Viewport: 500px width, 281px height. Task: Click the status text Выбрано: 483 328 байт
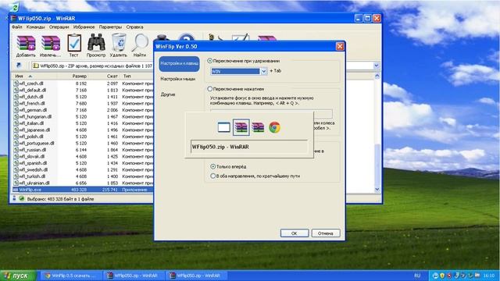60,199
